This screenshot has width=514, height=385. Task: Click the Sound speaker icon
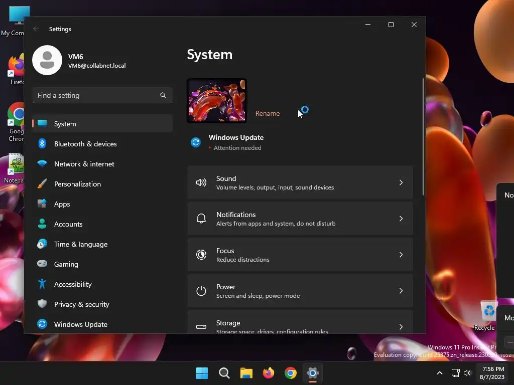click(201, 182)
